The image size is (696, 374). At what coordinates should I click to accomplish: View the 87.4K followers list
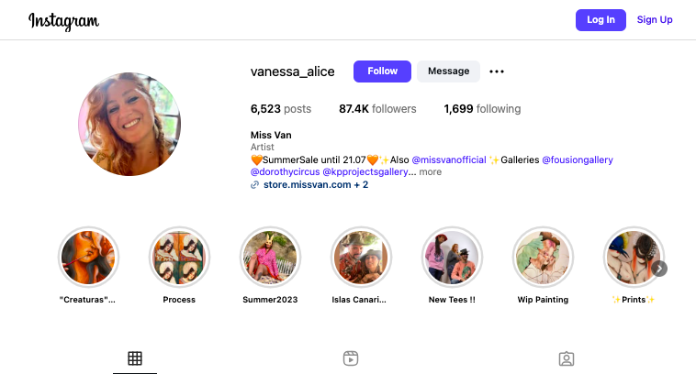coord(377,109)
